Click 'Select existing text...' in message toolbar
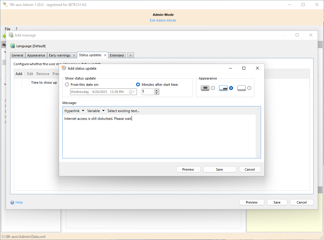324x240 pixels. pyautogui.click(x=123, y=111)
